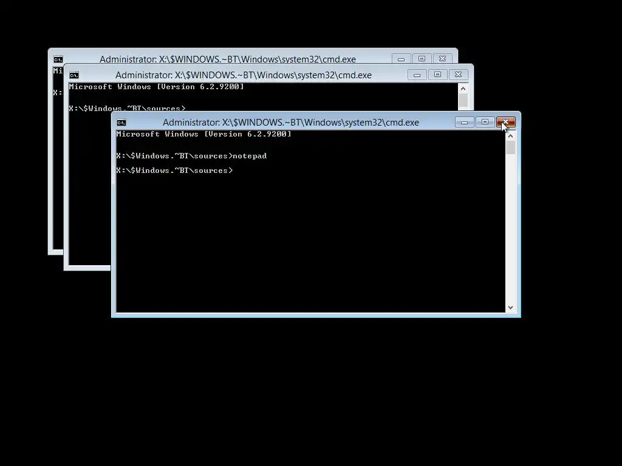
Task: Maximize the middle cmd window
Action: pyautogui.click(x=437, y=75)
